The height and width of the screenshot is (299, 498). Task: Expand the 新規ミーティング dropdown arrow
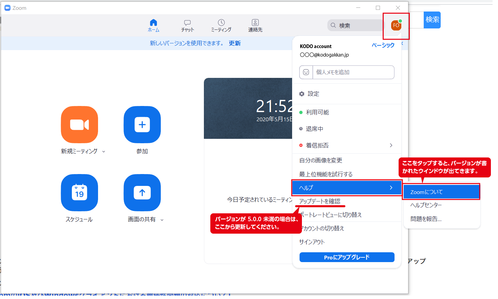(104, 152)
